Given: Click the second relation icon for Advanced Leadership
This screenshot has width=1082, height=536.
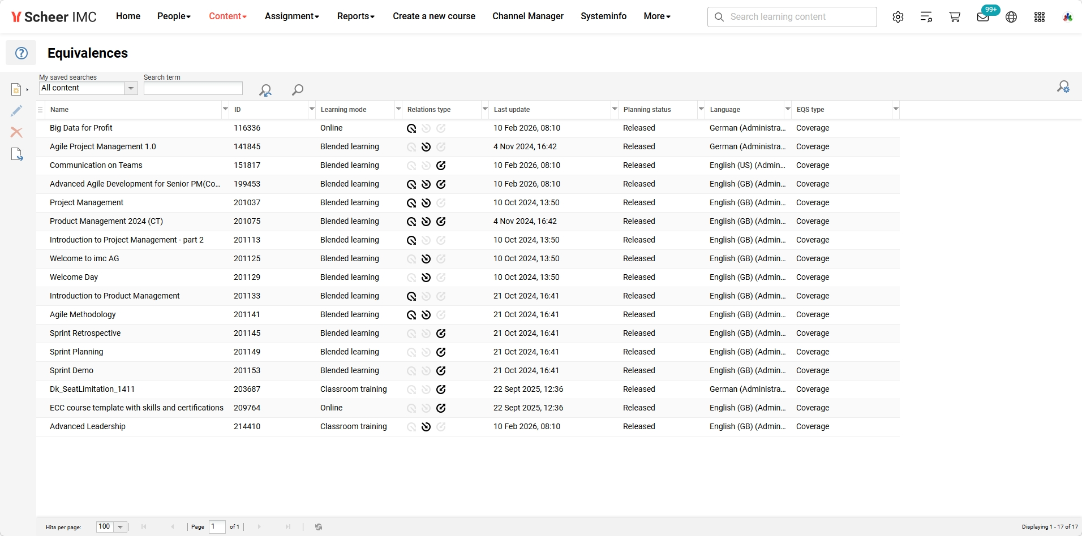Looking at the screenshot, I should pos(426,427).
